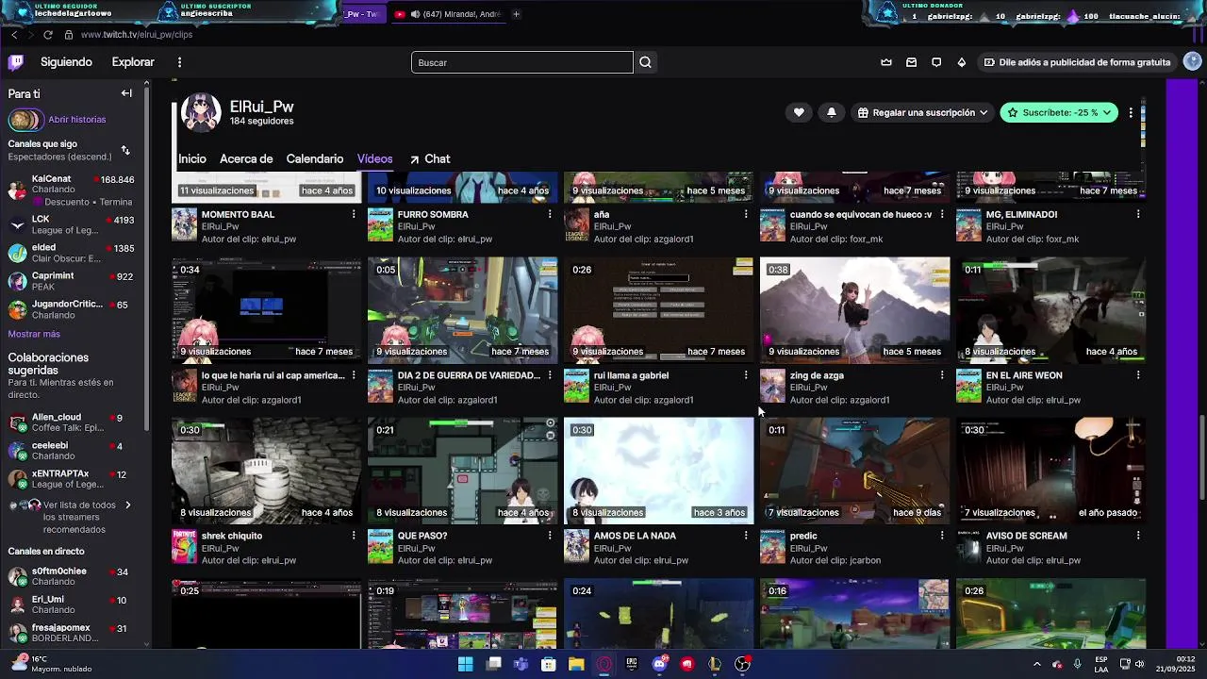Open the story avatars next to Abrir historias

25,120
